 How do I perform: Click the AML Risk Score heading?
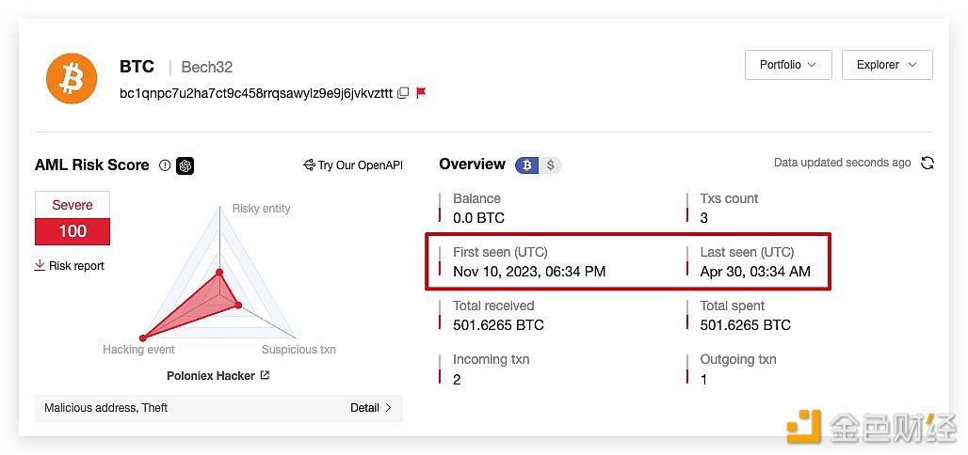(92, 165)
